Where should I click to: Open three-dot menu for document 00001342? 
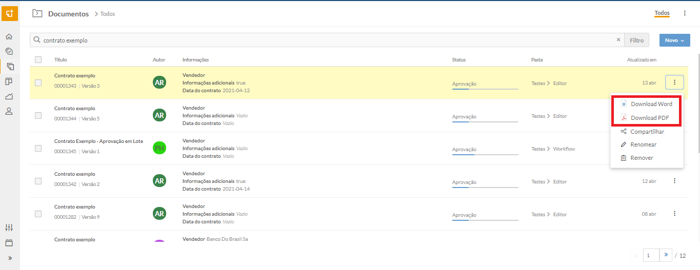tap(674, 180)
